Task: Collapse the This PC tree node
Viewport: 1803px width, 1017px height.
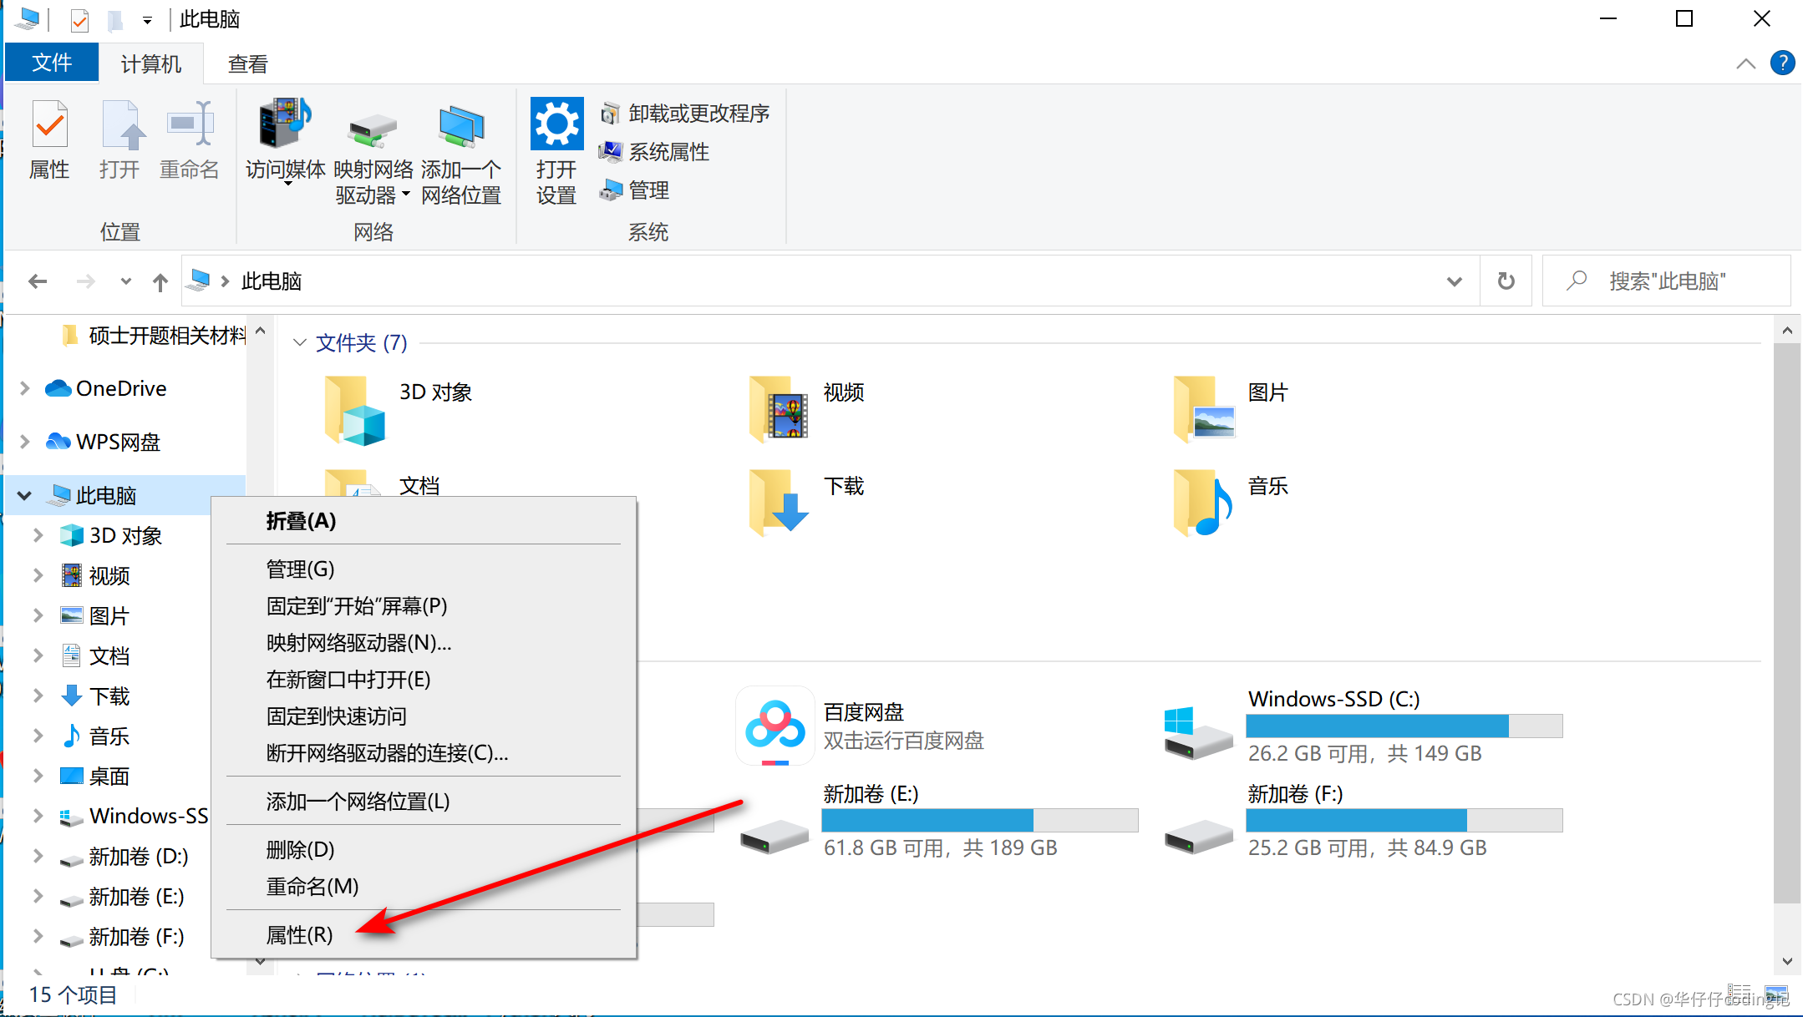Action: coord(24,495)
